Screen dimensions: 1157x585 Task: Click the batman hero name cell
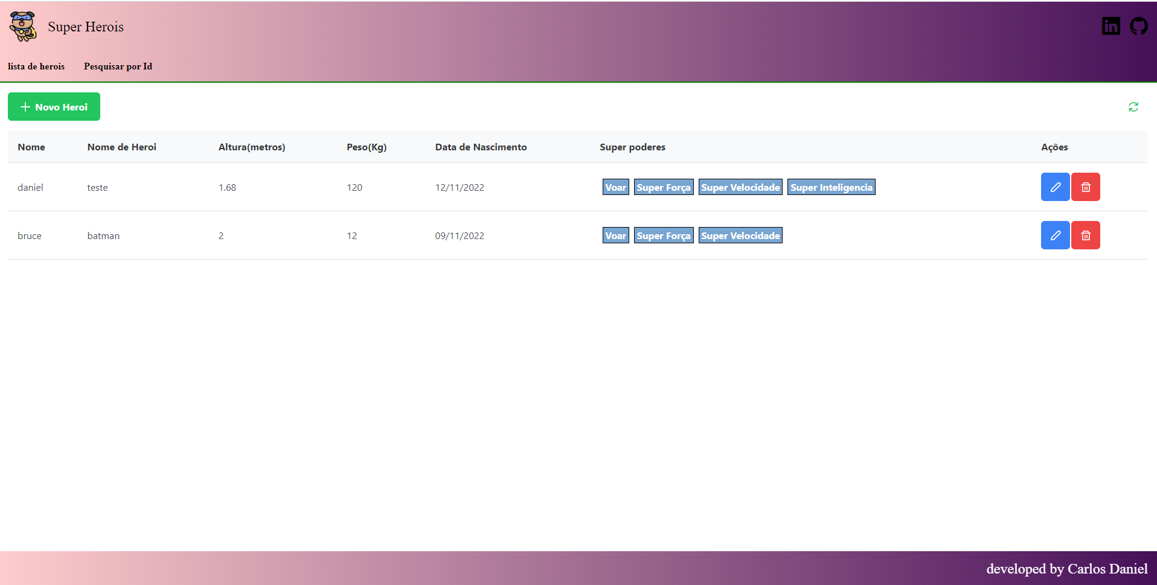click(103, 235)
